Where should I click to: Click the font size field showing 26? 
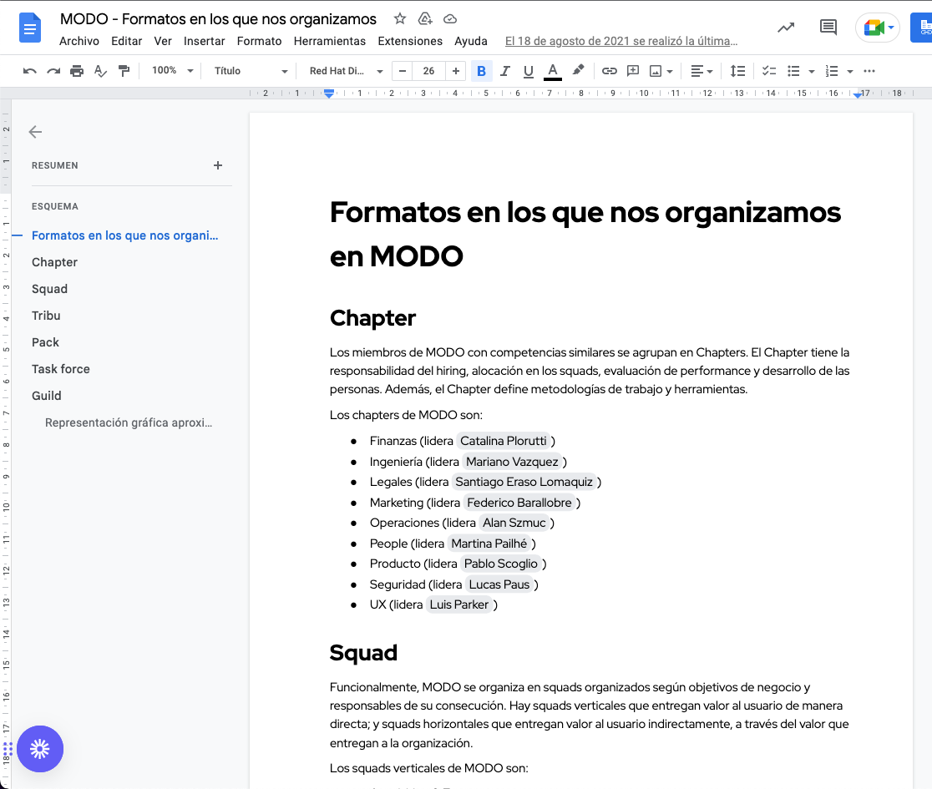[x=428, y=71]
